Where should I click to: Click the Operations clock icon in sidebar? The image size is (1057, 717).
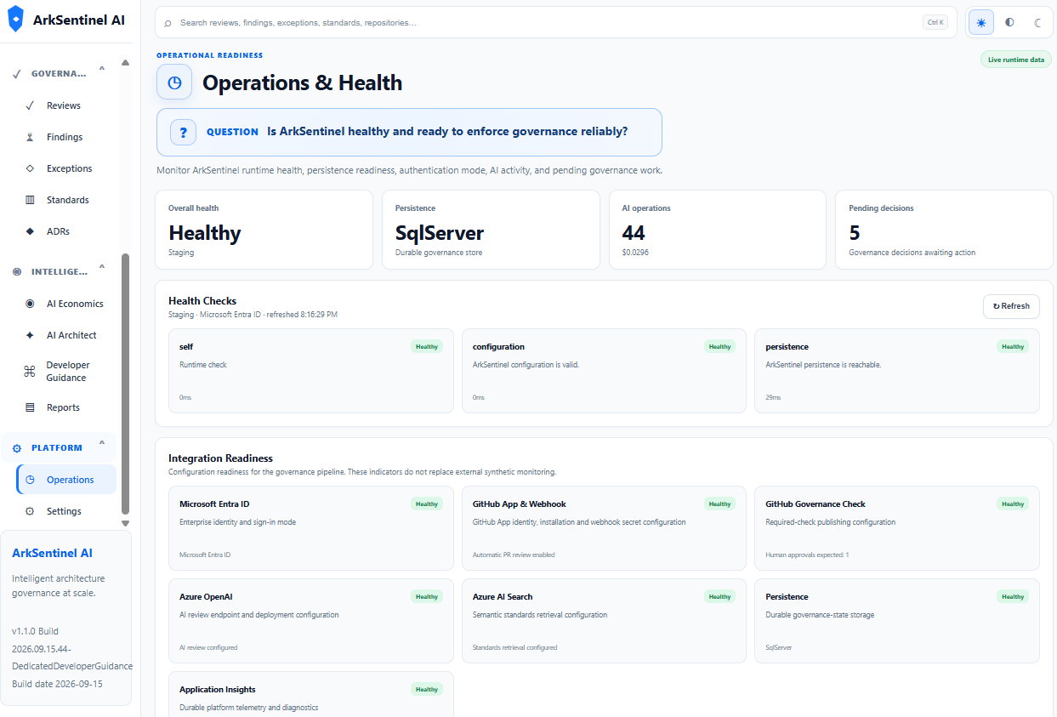[x=30, y=480]
